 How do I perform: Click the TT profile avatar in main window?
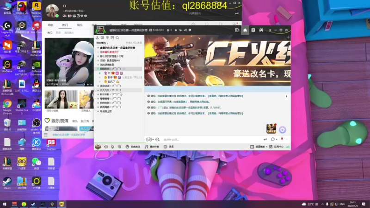tap(52, 11)
